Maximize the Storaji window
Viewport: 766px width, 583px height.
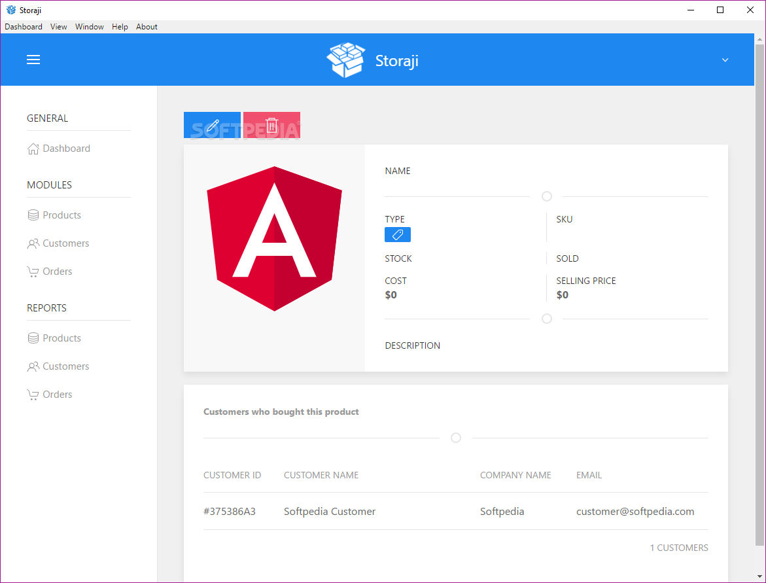(720, 10)
